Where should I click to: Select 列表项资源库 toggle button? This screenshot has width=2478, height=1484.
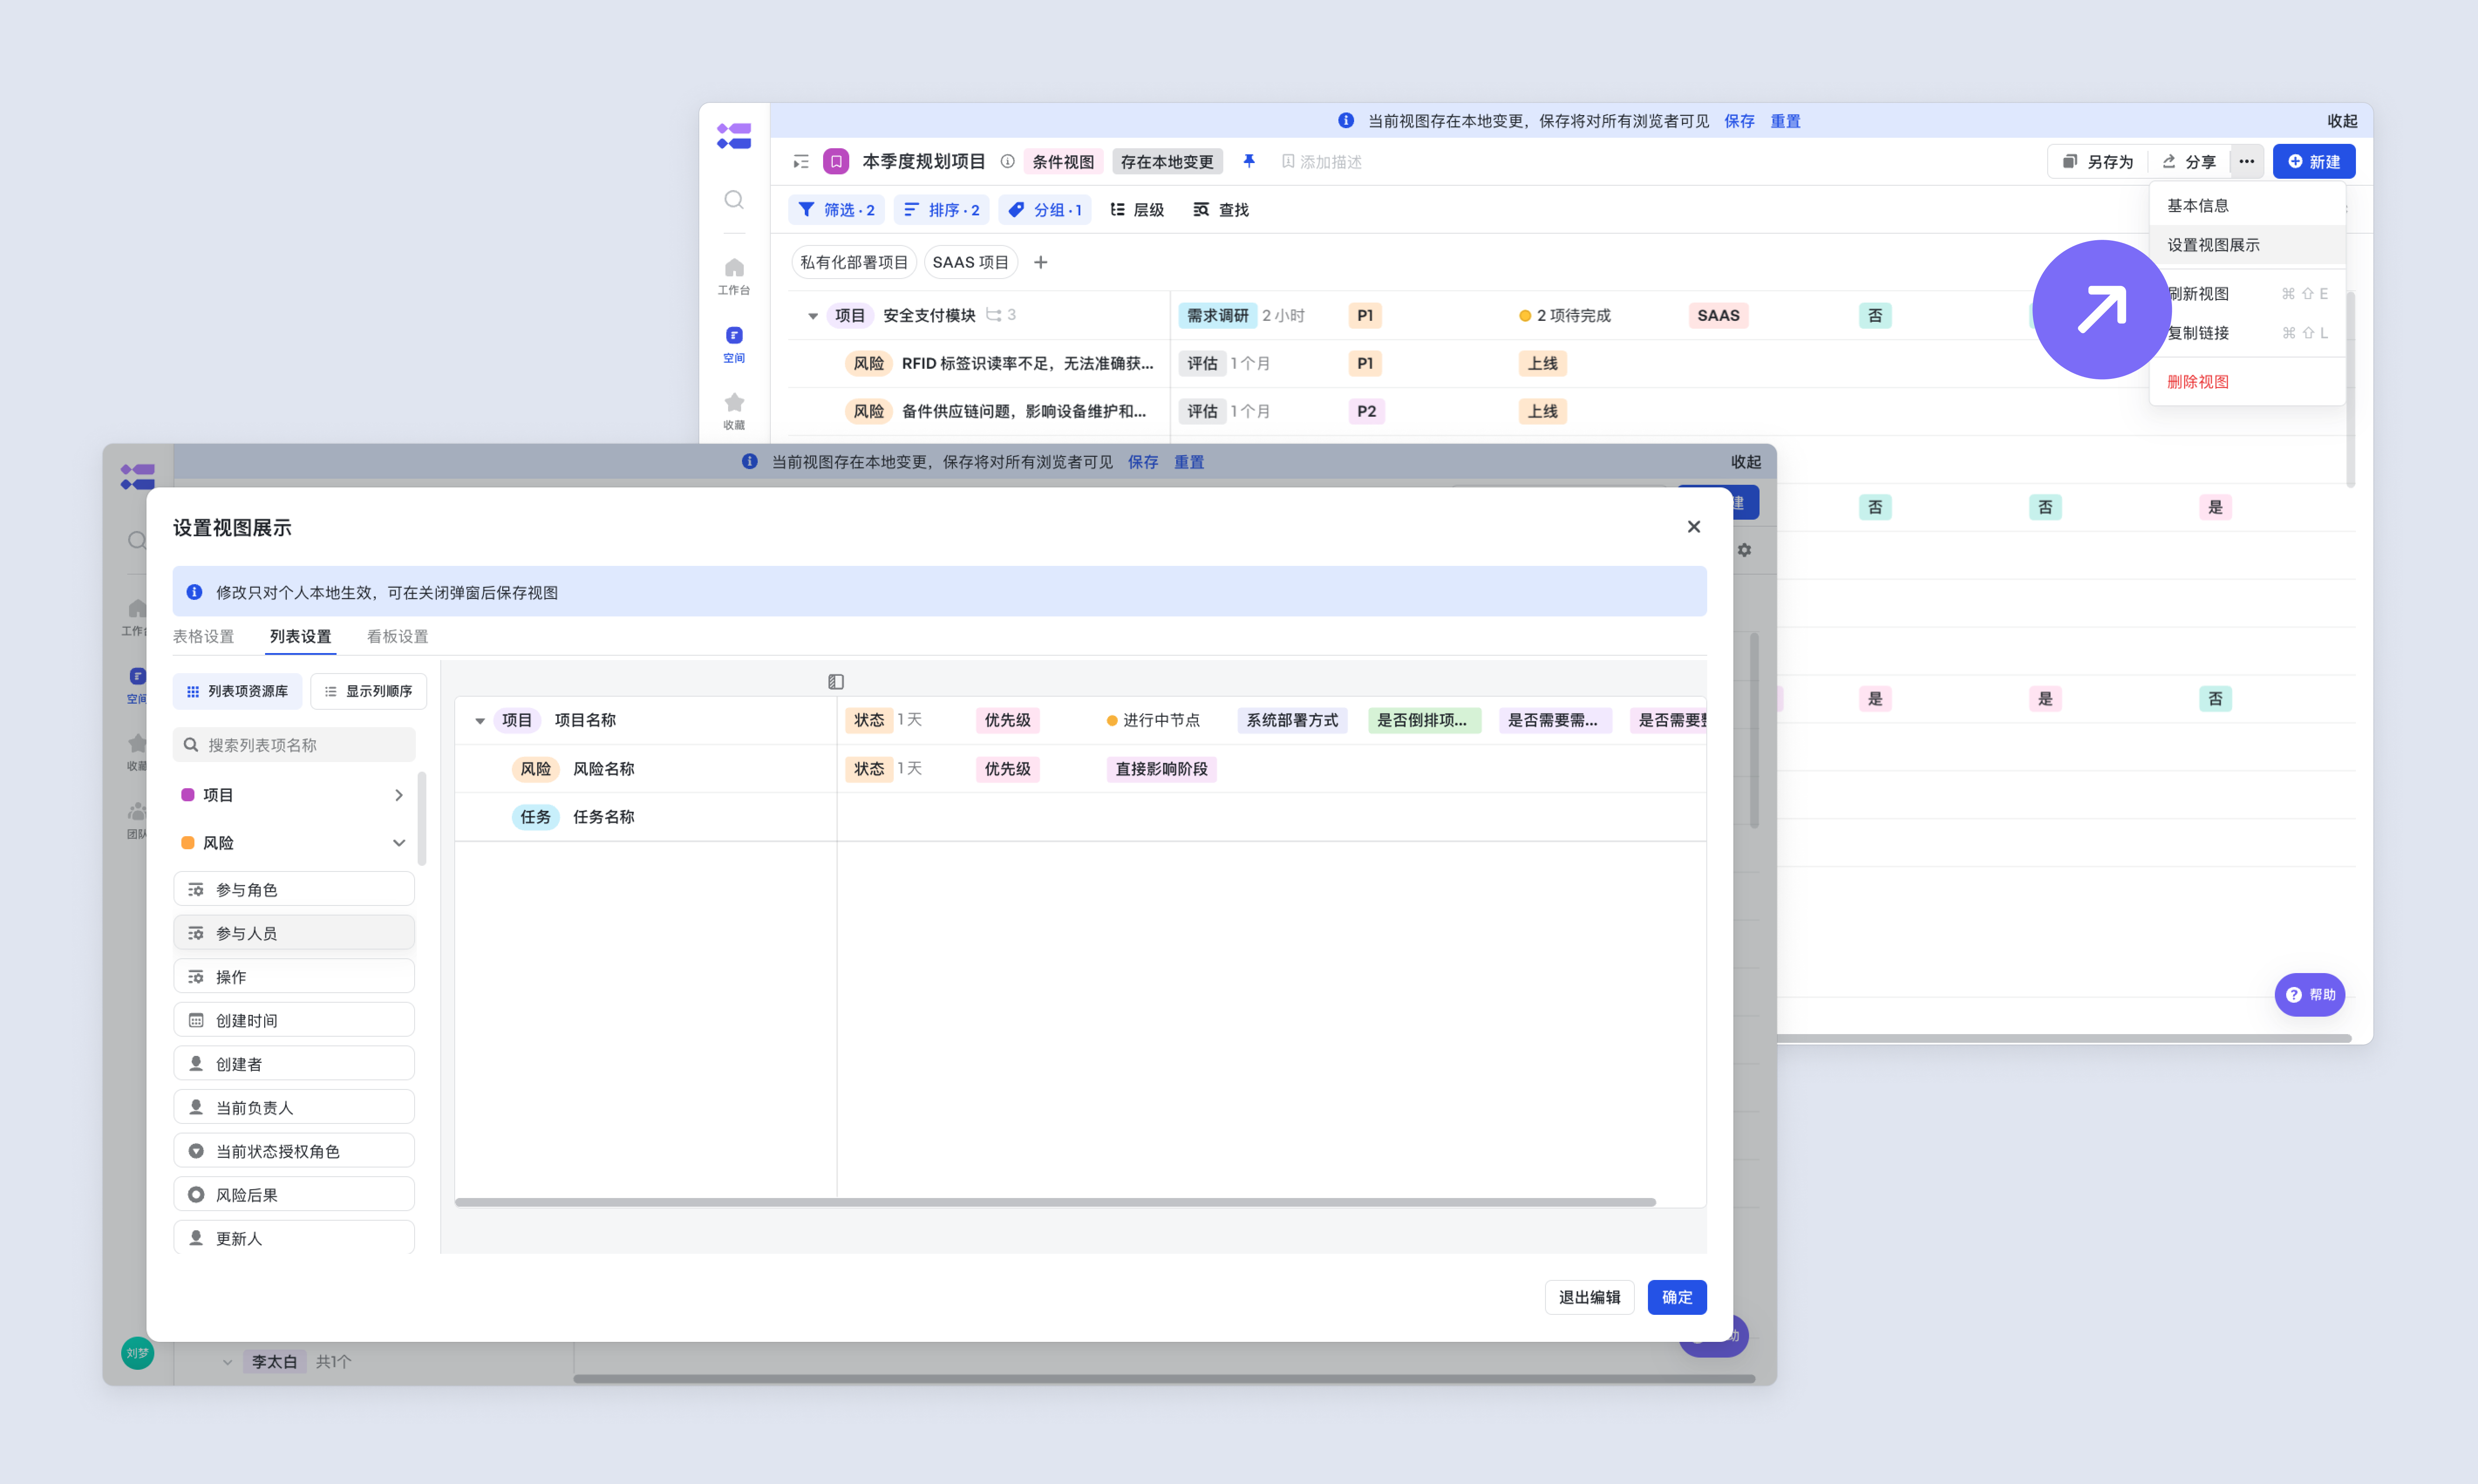coord(238,691)
